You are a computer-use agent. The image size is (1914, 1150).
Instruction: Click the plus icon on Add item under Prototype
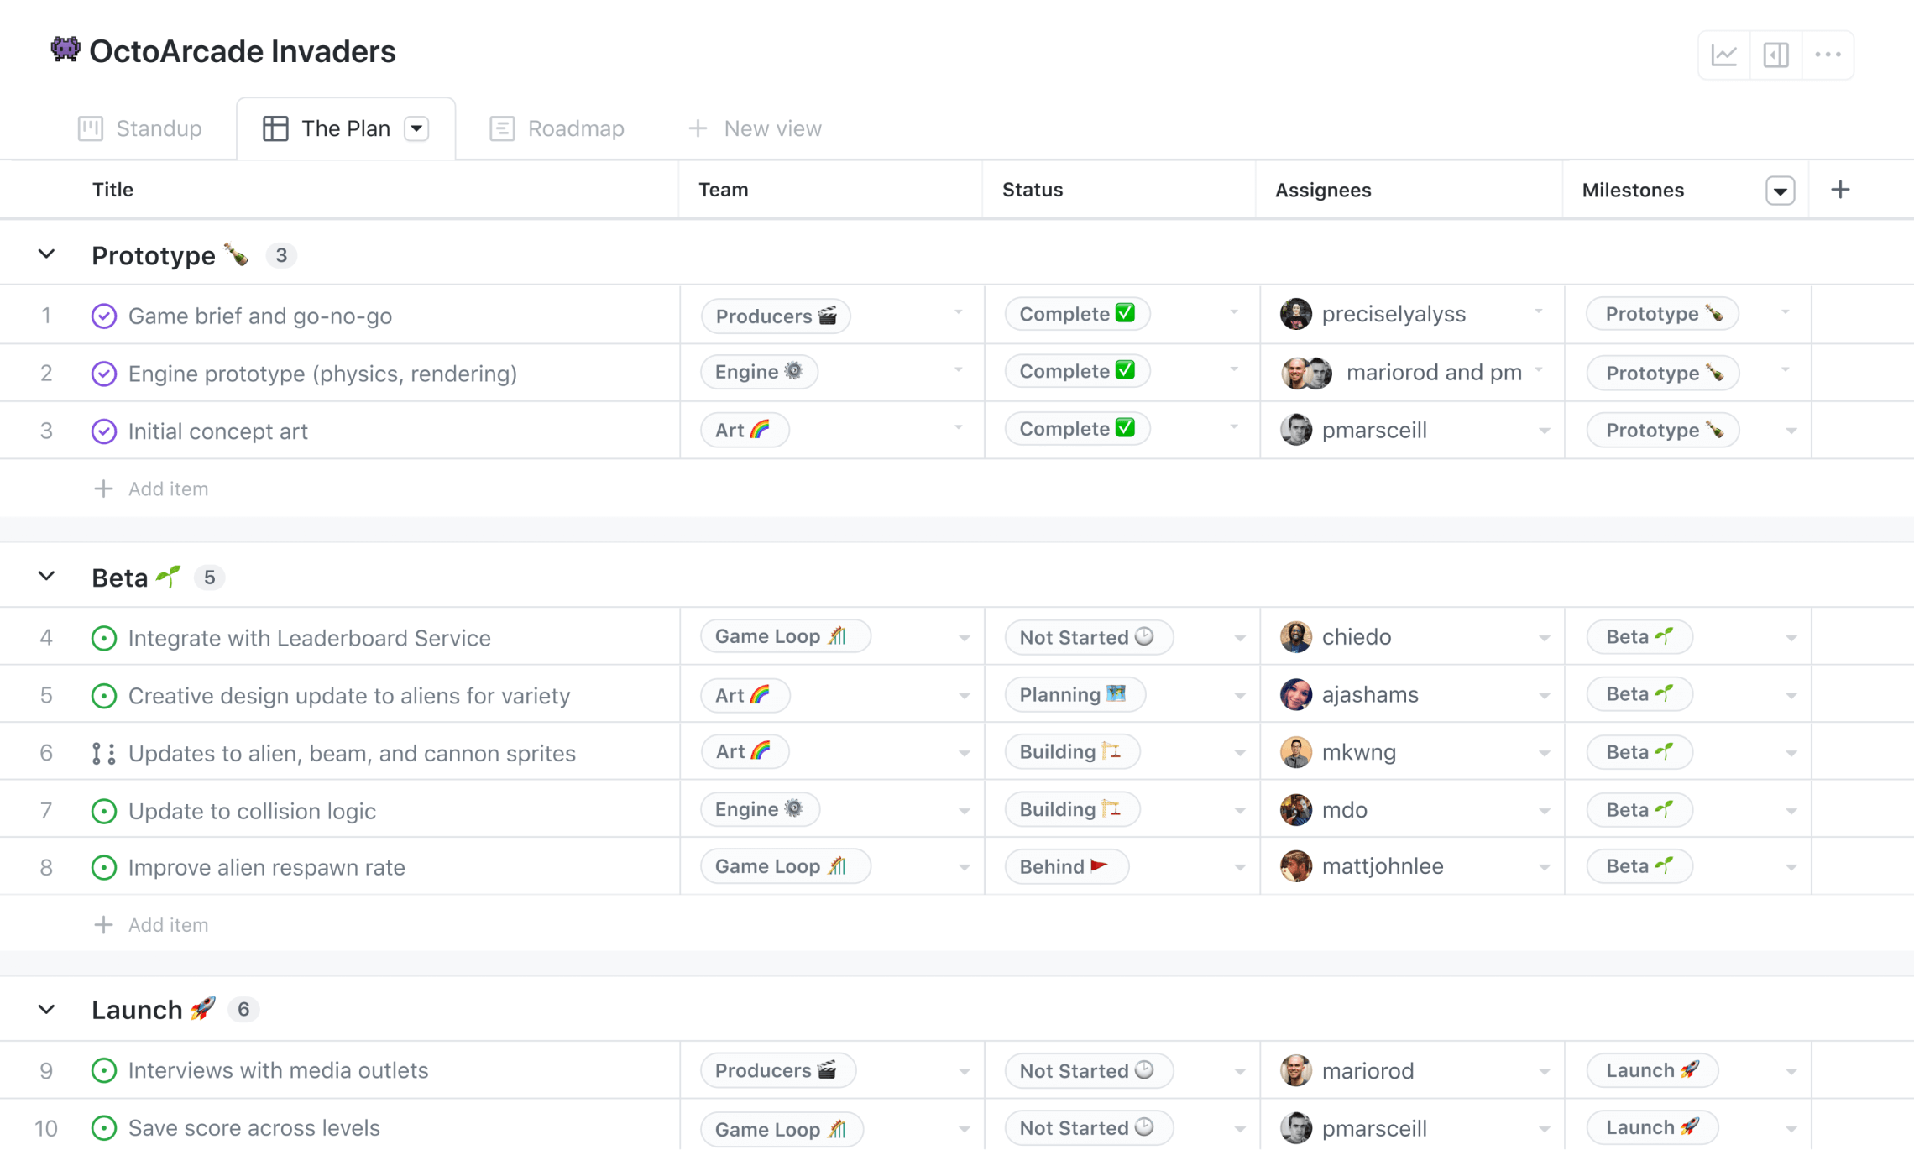(103, 488)
